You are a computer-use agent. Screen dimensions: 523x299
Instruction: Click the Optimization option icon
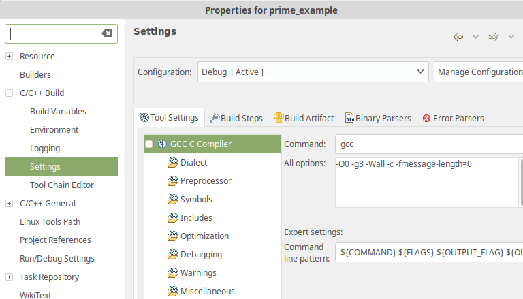(172, 236)
